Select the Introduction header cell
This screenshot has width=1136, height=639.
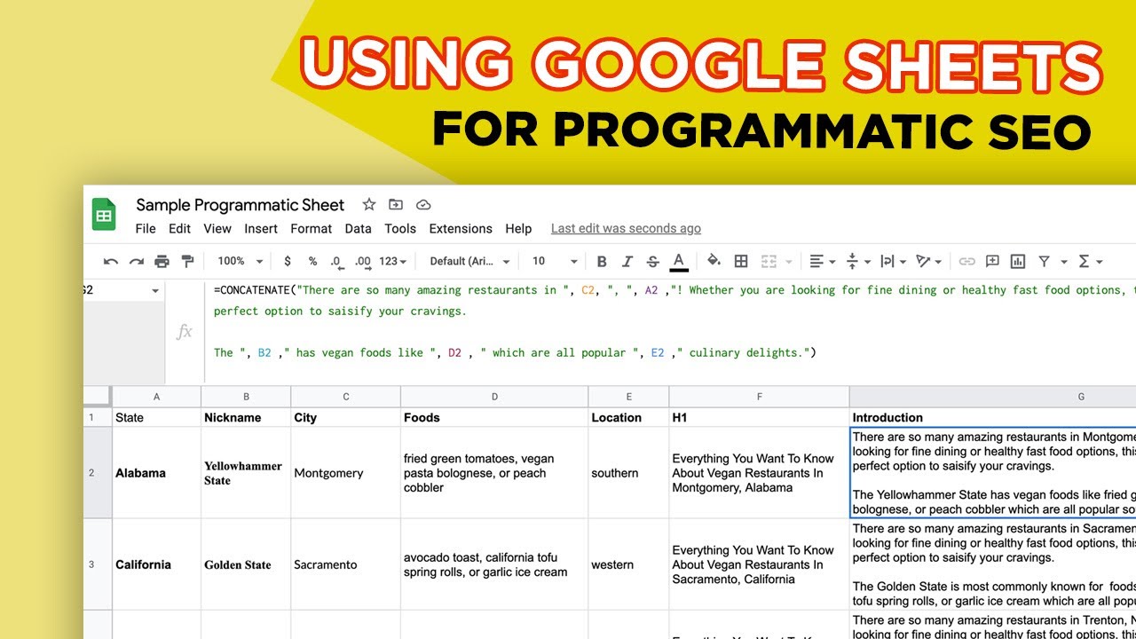pyautogui.click(x=992, y=417)
